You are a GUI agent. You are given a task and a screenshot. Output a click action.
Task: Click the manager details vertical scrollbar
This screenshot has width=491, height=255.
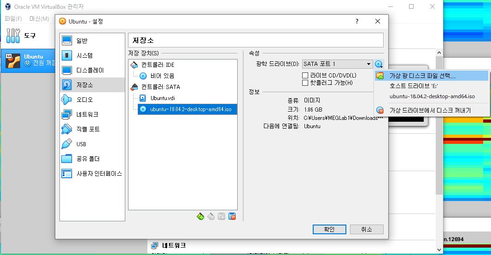[439, 125]
